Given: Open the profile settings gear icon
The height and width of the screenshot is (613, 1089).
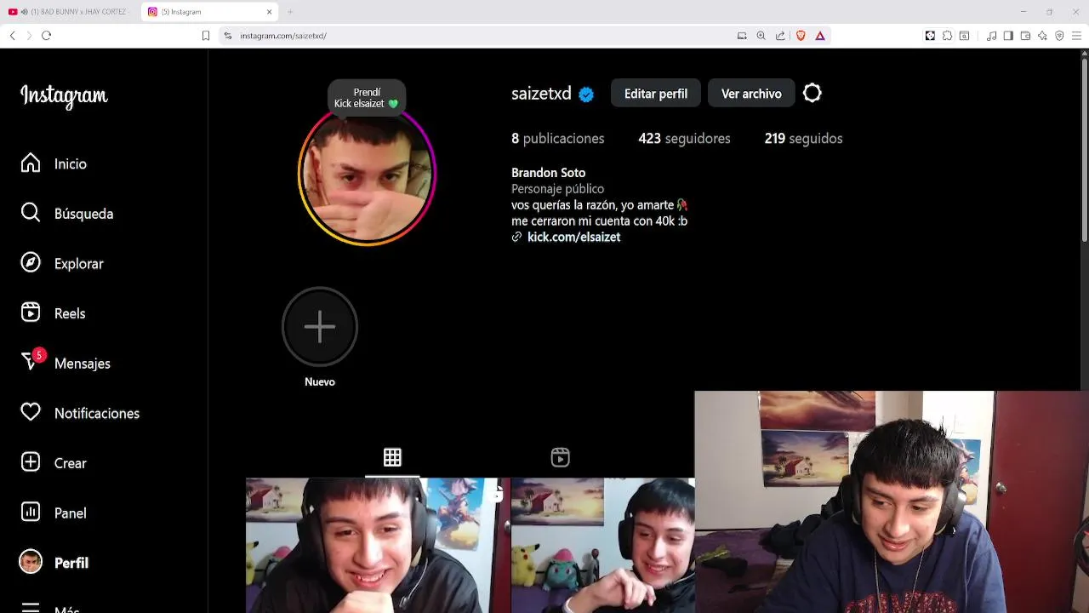Looking at the screenshot, I should click(812, 94).
